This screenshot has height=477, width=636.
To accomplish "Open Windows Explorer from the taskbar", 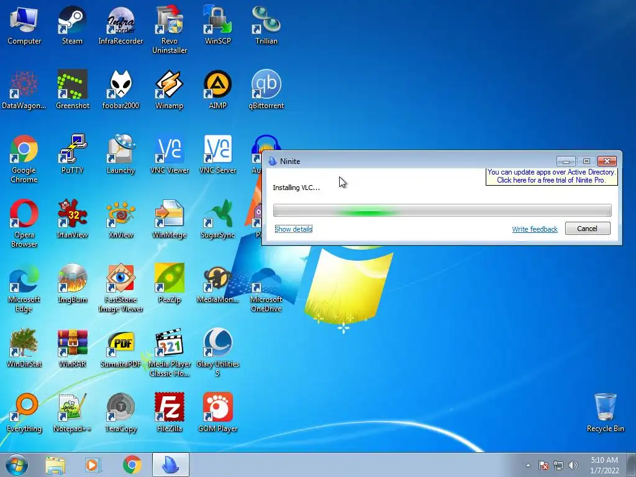I will pyautogui.click(x=55, y=465).
